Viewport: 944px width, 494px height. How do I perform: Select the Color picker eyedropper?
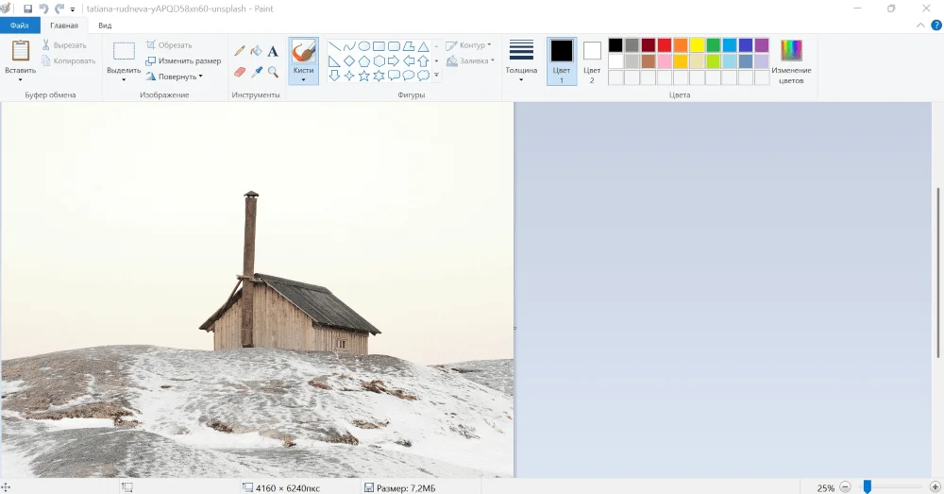coord(256,72)
